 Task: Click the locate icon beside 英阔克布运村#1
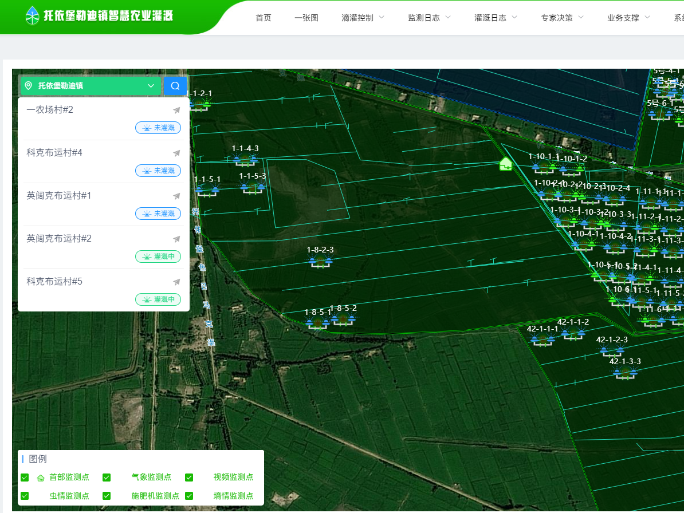(x=176, y=196)
